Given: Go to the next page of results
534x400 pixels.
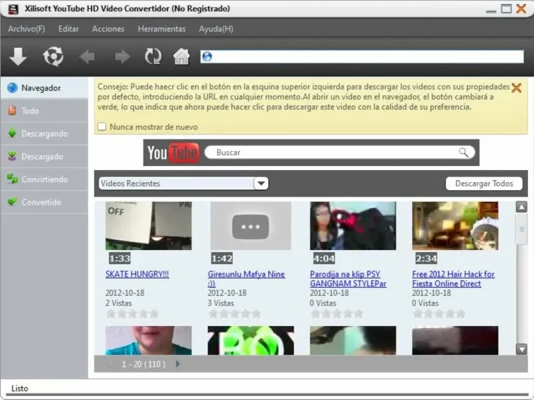Looking at the screenshot, I should pyautogui.click(x=178, y=364).
